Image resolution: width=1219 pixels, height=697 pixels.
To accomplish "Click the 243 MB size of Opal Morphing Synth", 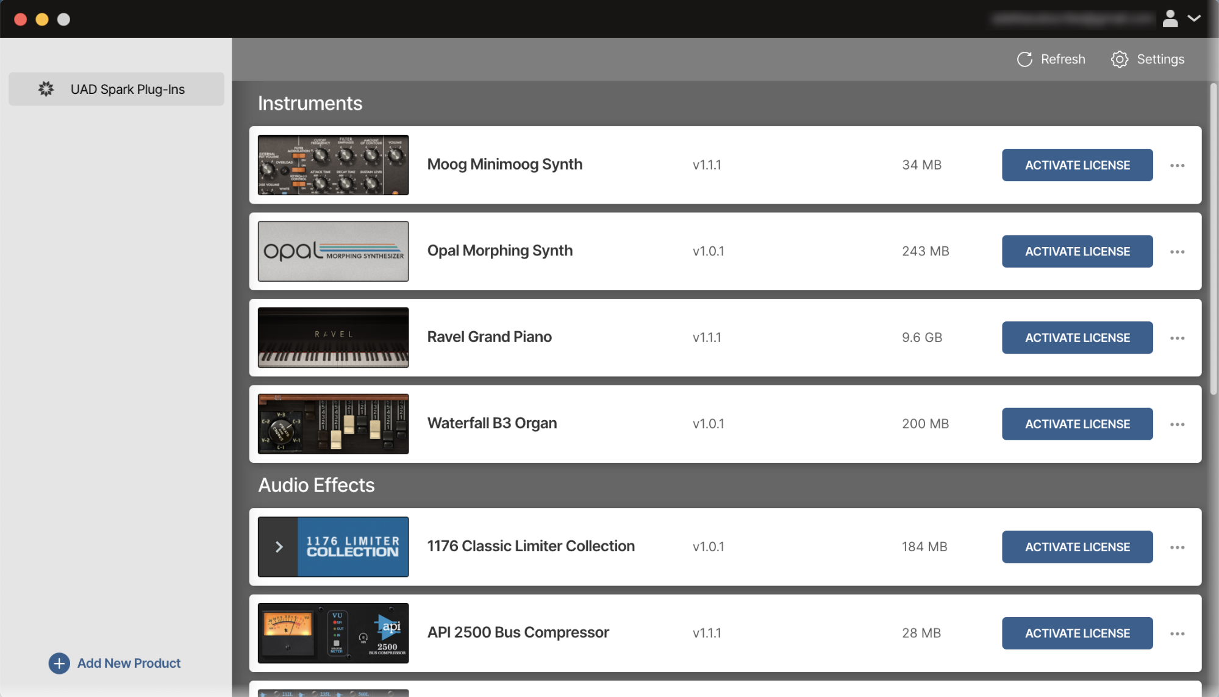I will (x=925, y=251).
